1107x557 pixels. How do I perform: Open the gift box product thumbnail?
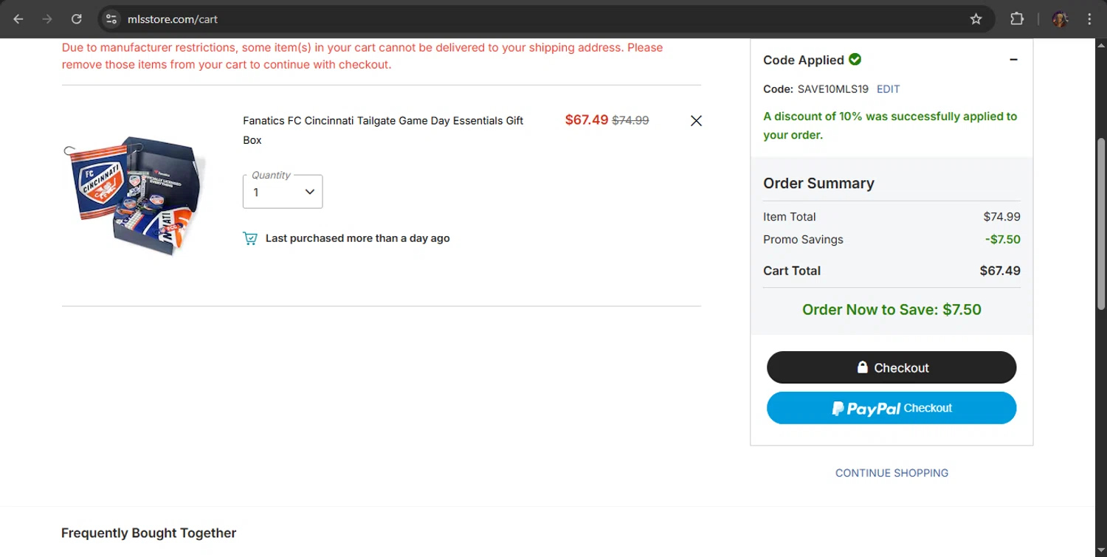(x=136, y=195)
